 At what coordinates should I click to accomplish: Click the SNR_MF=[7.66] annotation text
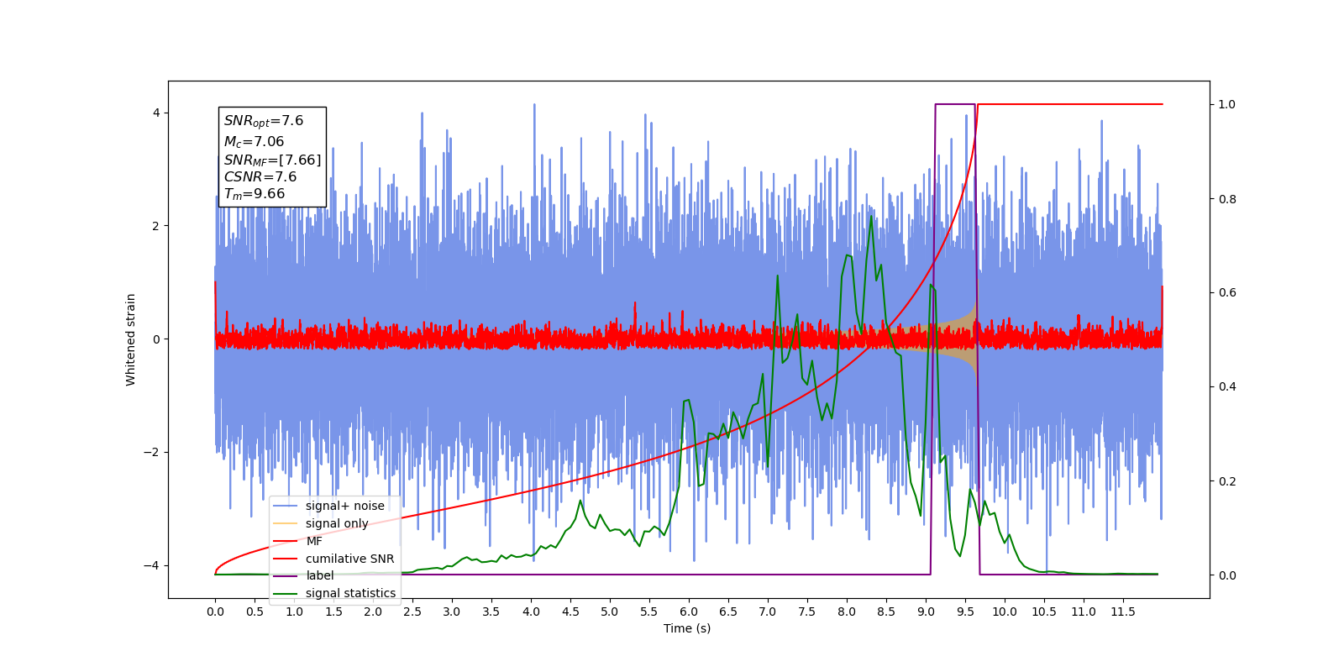click(272, 160)
